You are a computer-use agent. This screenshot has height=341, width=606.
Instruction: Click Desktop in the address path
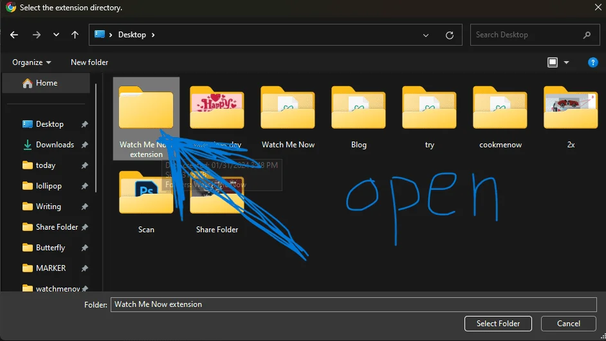point(132,35)
